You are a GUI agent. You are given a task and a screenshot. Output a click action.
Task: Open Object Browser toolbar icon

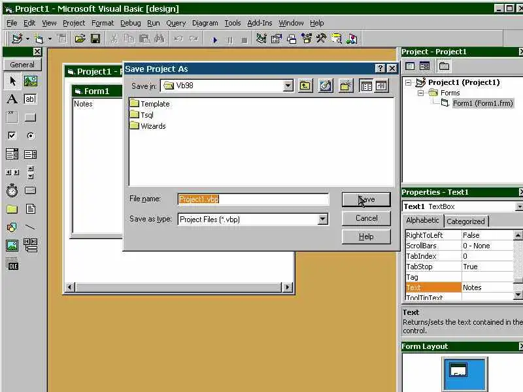tap(307, 39)
